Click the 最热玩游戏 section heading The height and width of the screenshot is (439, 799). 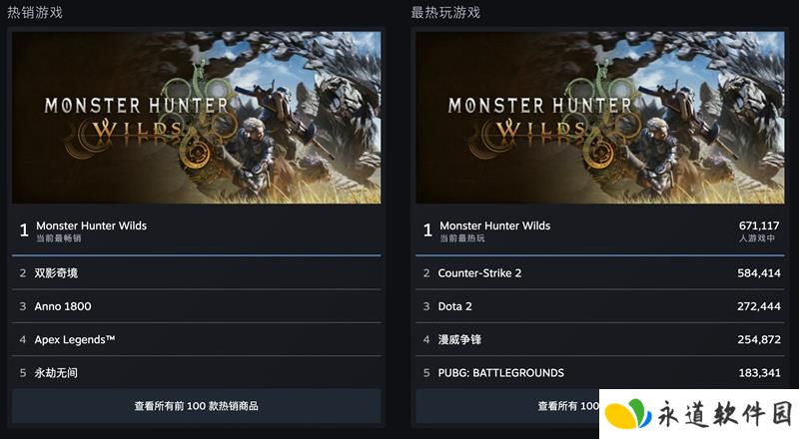click(445, 12)
